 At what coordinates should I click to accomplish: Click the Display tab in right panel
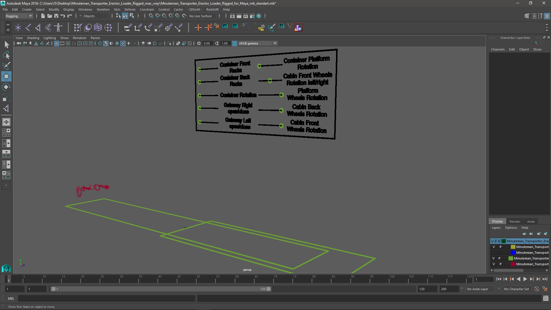(497, 221)
